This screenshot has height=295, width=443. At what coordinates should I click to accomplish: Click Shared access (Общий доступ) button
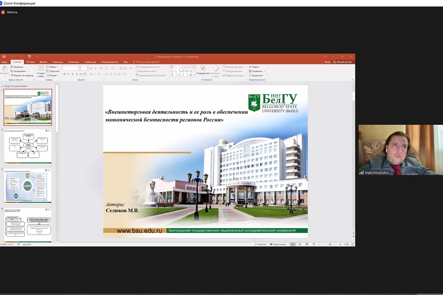[342, 62]
